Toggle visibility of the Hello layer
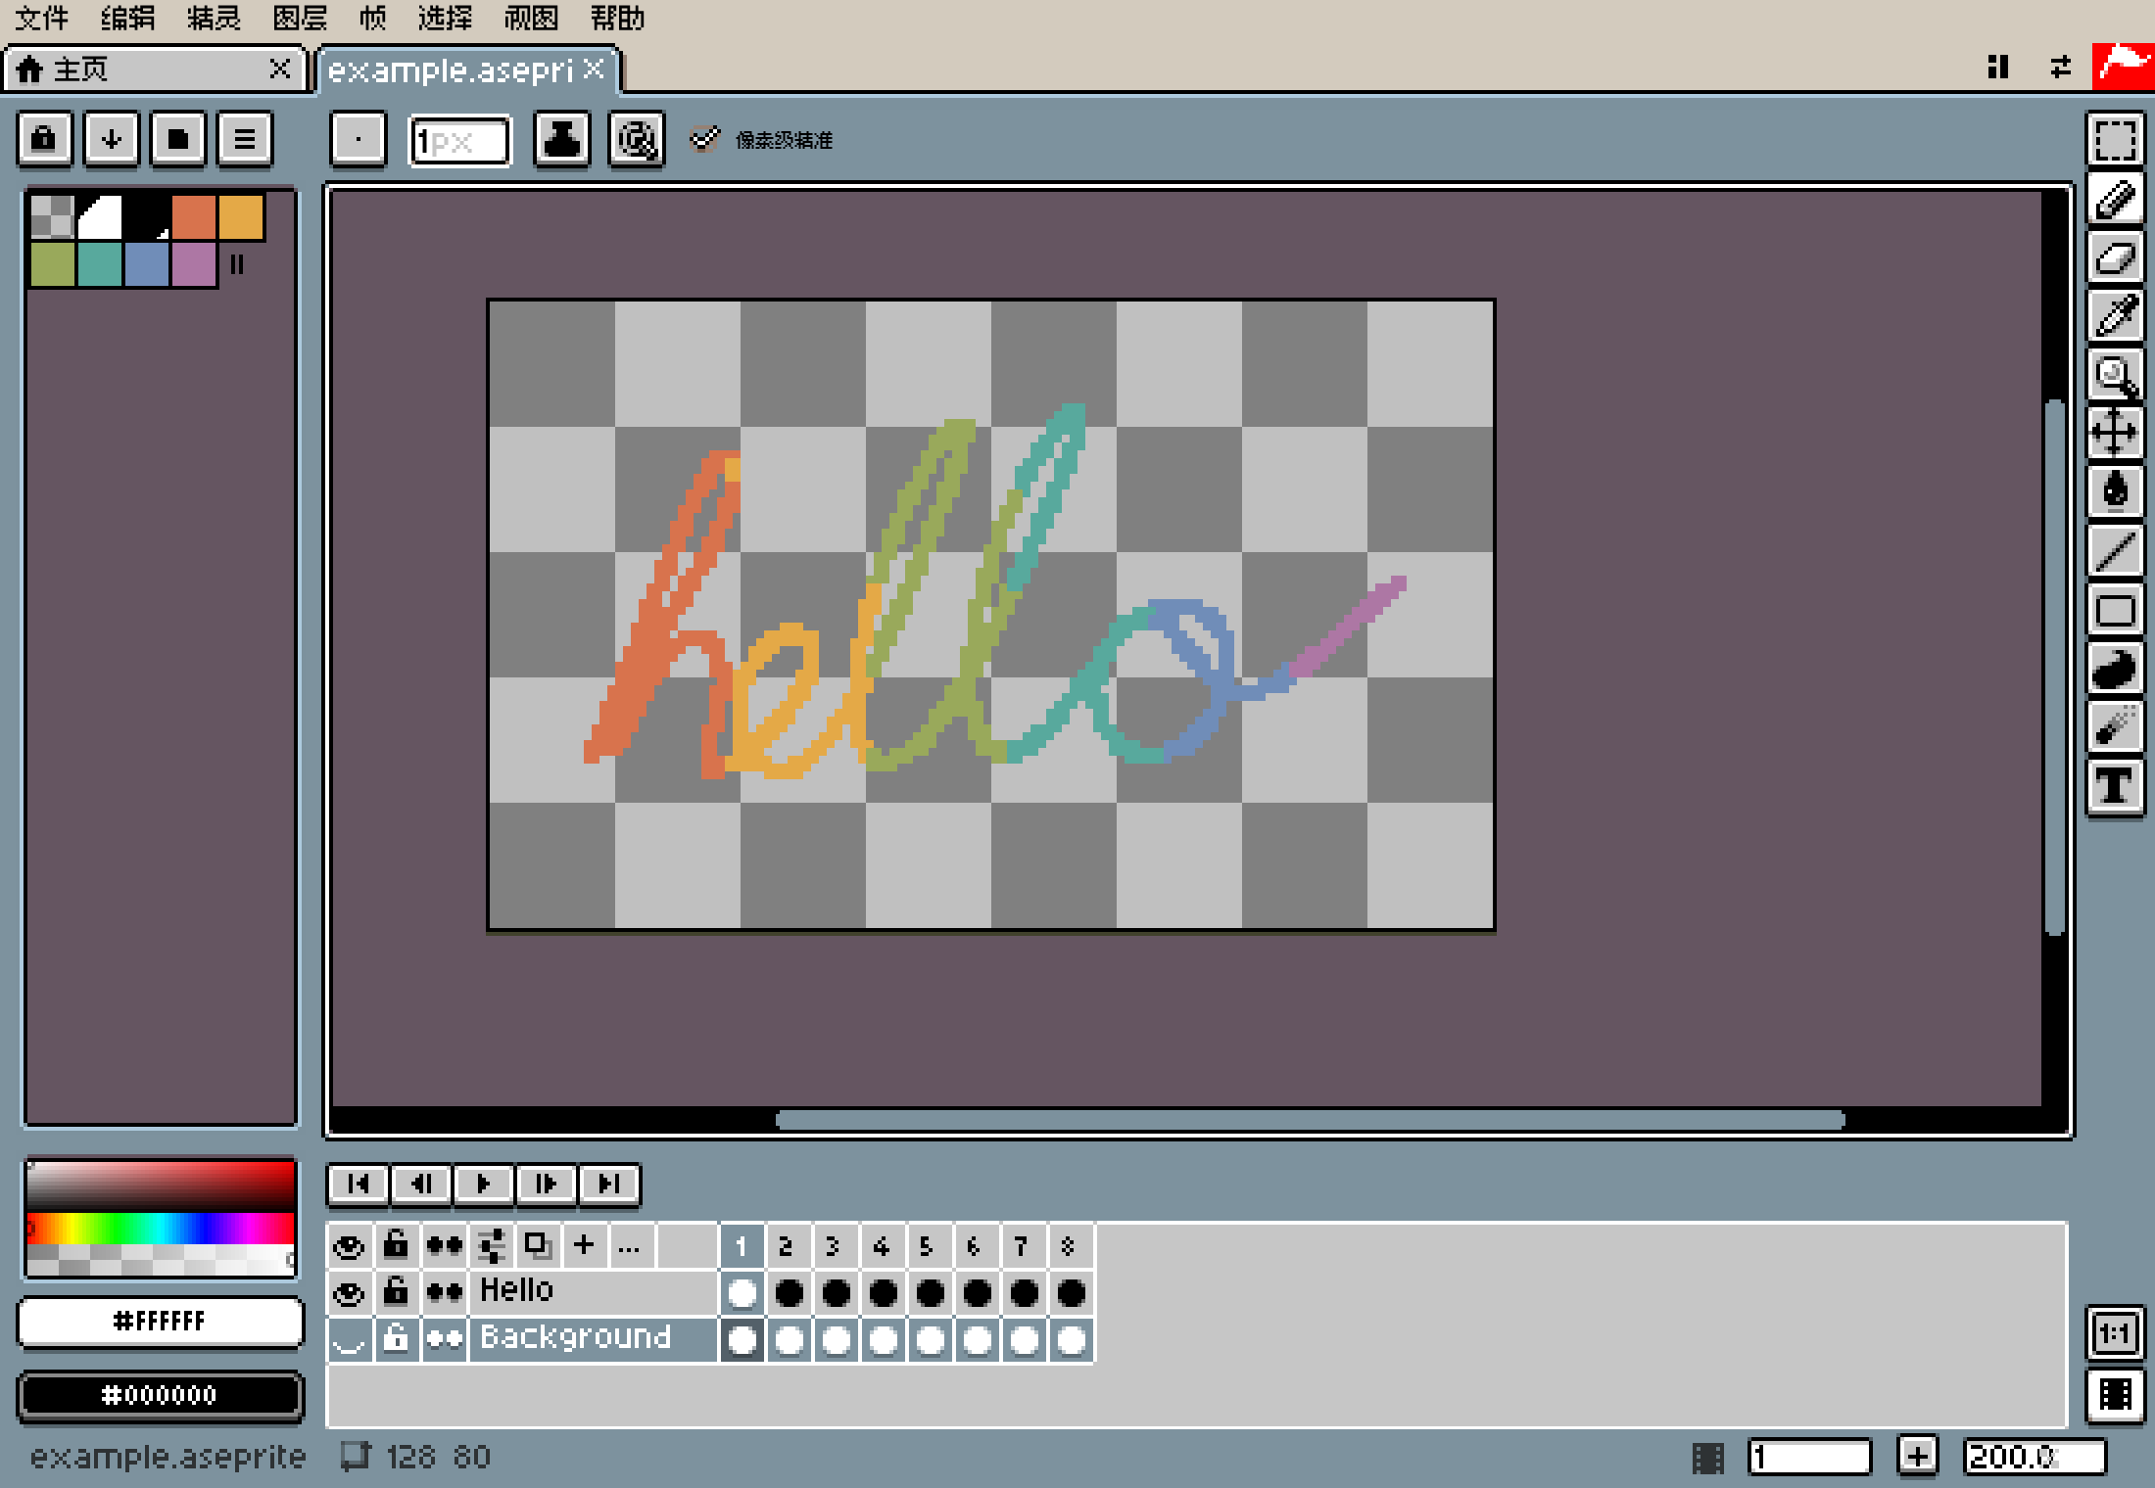Image resolution: width=2155 pixels, height=1488 pixels. pyautogui.click(x=349, y=1293)
